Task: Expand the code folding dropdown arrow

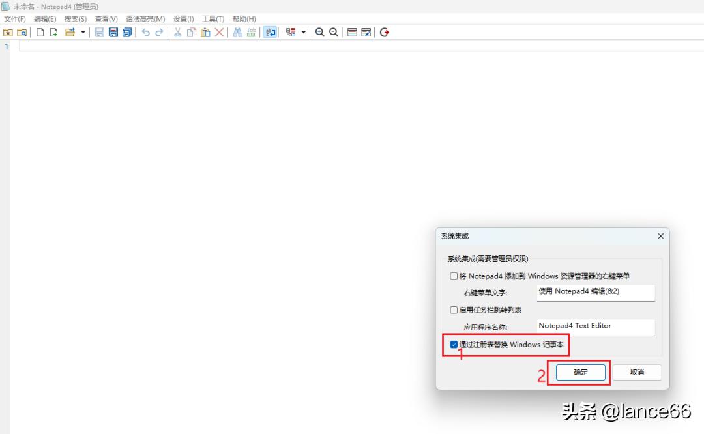Action: coord(304,33)
